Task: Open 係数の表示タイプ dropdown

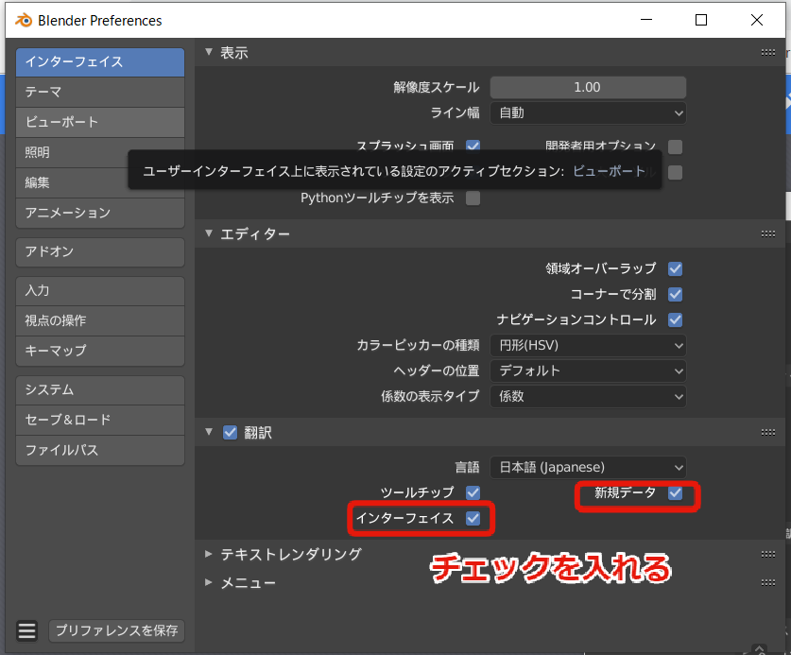Action: 588,397
